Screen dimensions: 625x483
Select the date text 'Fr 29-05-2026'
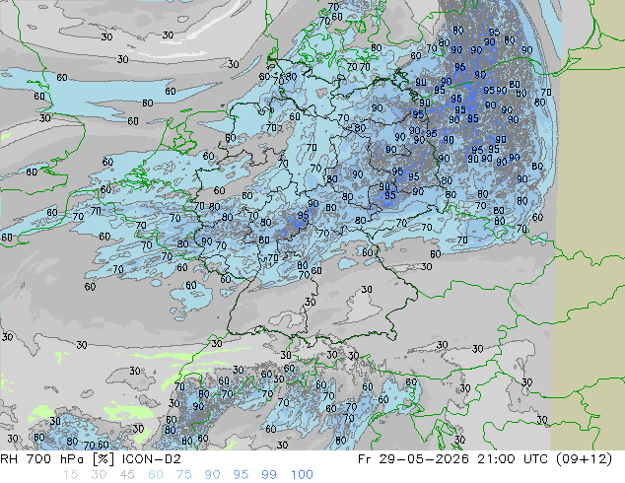[413, 459]
